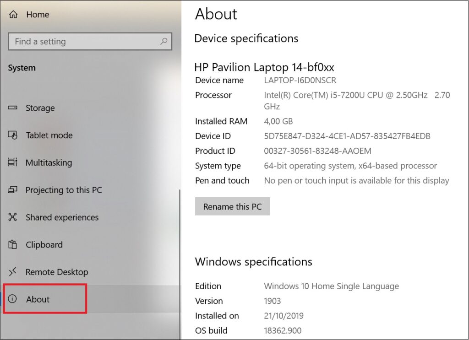Open the Storage settings page
Viewport: 469px width, 340px height.
pos(40,108)
